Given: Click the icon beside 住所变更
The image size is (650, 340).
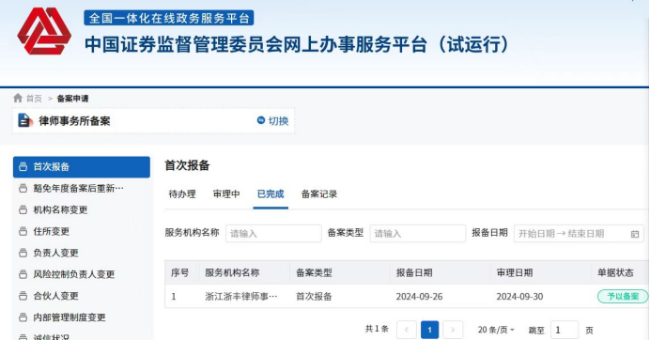Looking at the screenshot, I should tap(23, 231).
